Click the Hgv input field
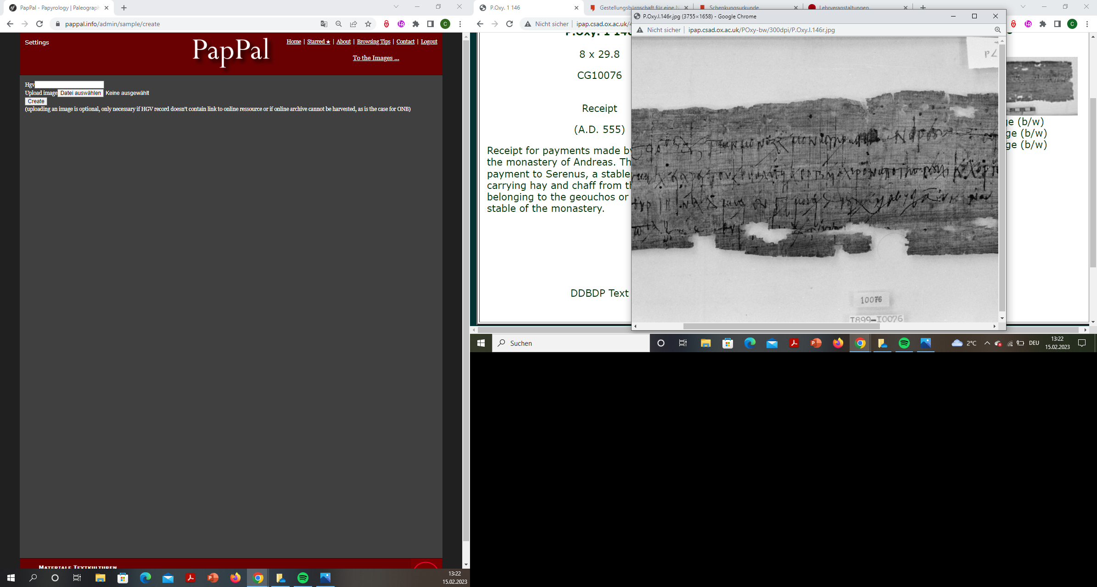Screen dimensions: 1097x587 coord(69,84)
